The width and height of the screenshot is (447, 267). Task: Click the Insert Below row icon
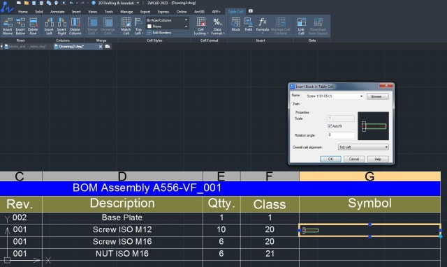20,26
